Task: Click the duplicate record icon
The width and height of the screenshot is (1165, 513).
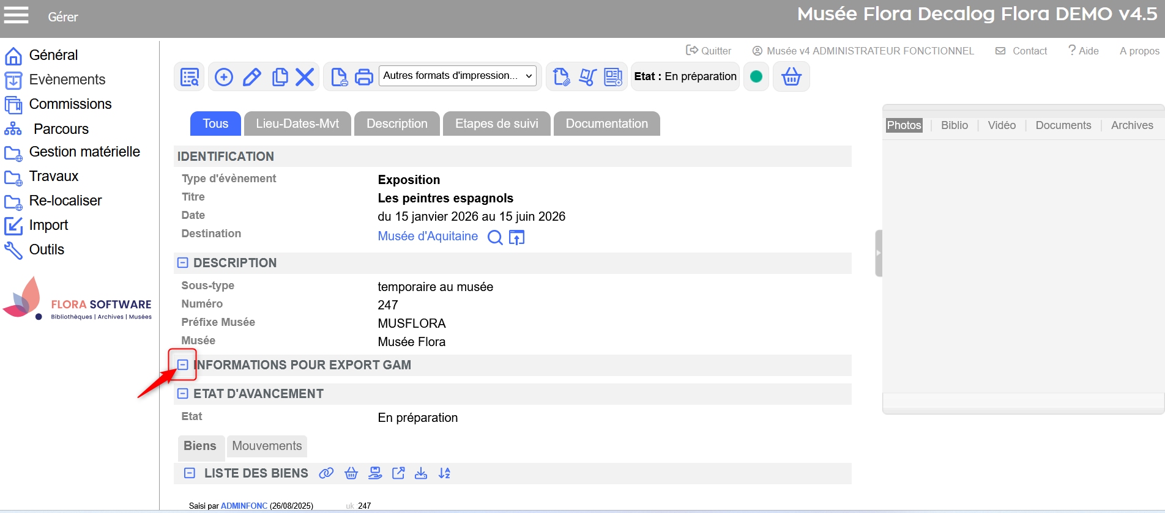Action: tap(280, 77)
